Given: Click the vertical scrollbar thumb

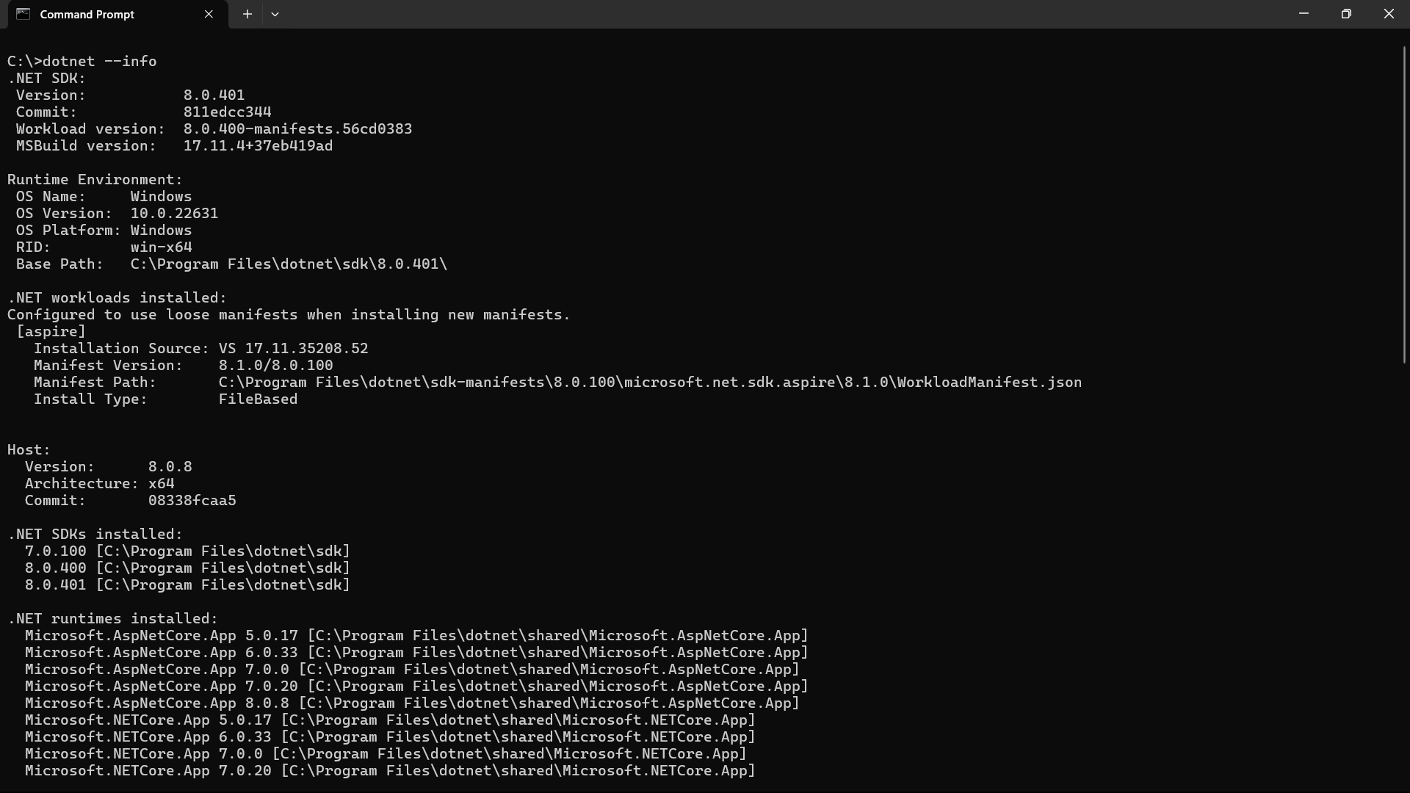Looking at the screenshot, I should [x=1404, y=204].
